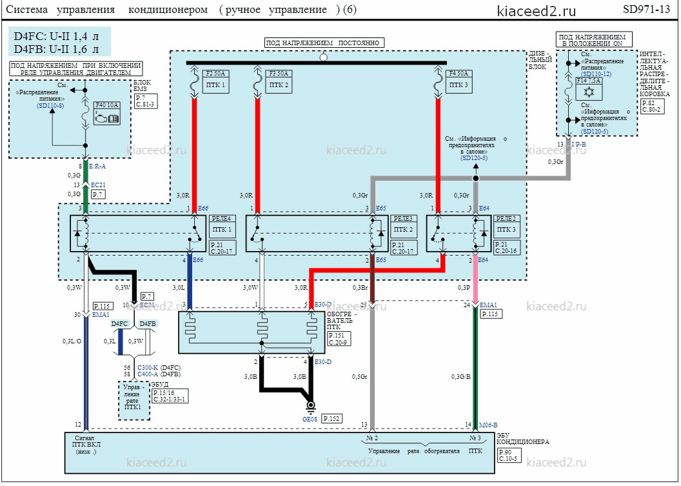This screenshot has width=681, height=486.
Task: Click the 'F3 50A ПТК 2' fuse label
Action: coord(279,81)
